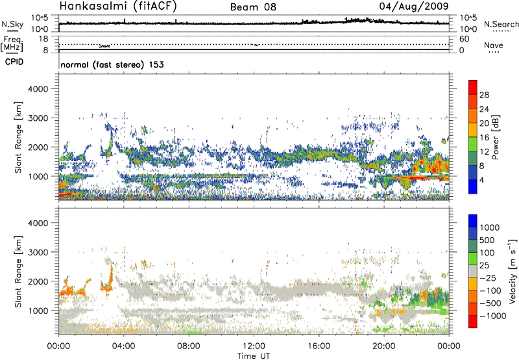Click the '20:00' time axis tick label
Screen dimensions: 519x360
[383, 346]
